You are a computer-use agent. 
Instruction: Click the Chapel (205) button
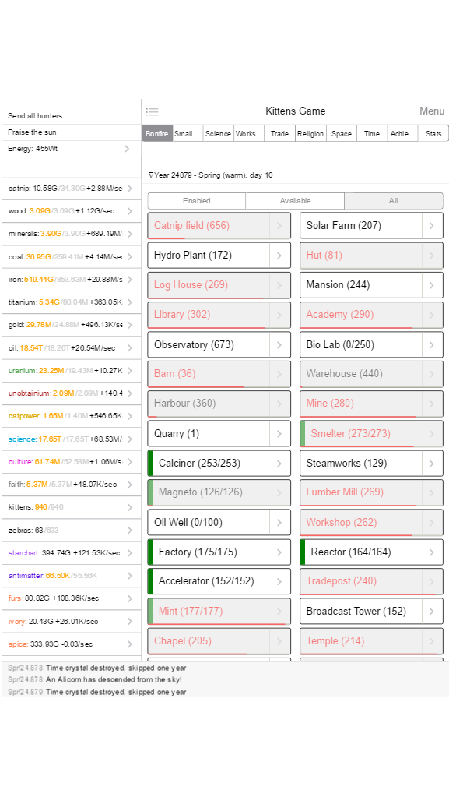[x=209, y=641]
